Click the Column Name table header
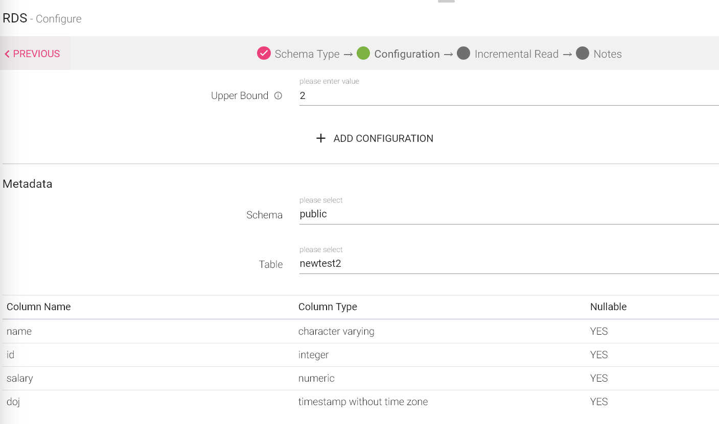The height and width of the screenshot is (424, 719). 39,307
